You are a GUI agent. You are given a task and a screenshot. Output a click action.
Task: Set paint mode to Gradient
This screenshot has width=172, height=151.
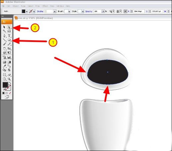7,93
